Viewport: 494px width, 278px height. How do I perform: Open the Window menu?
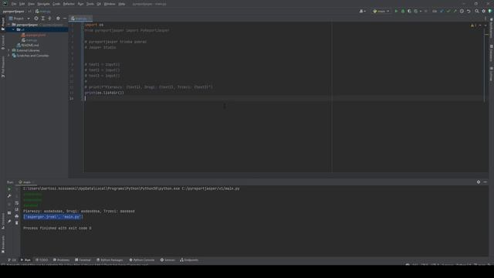click(110, 4)
